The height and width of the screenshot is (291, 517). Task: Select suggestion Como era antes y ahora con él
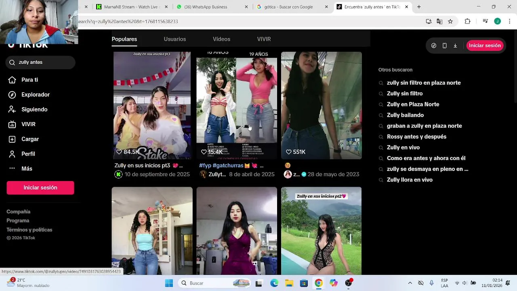426,158
